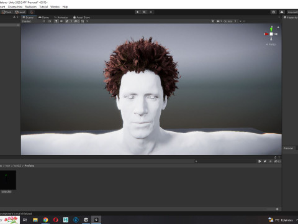298x224 pixels.
Task: Click the Gizmos button
Action: point(228,21)
